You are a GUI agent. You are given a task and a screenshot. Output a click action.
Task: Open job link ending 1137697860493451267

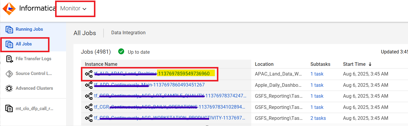pos(149,85)
